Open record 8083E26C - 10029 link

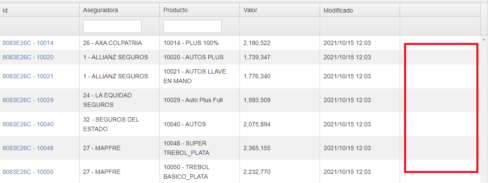tap(28, 100)
